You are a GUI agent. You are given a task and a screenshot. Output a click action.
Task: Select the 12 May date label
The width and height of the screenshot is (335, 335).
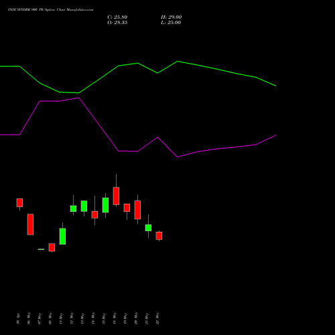point(72,318)
